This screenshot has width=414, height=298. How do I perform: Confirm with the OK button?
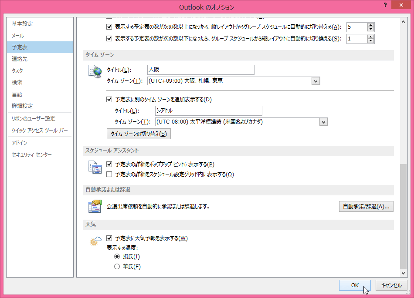click(355, 285)
